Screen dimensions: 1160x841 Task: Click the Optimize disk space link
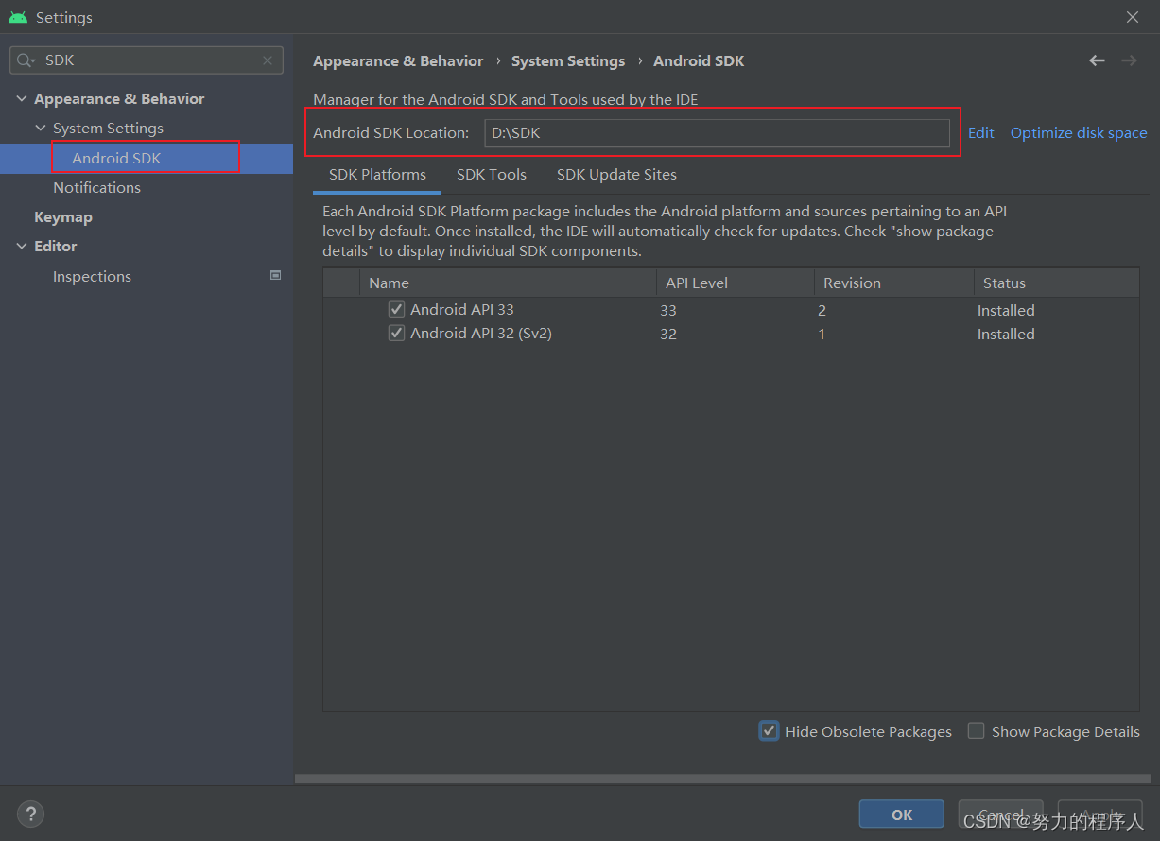1079,133
